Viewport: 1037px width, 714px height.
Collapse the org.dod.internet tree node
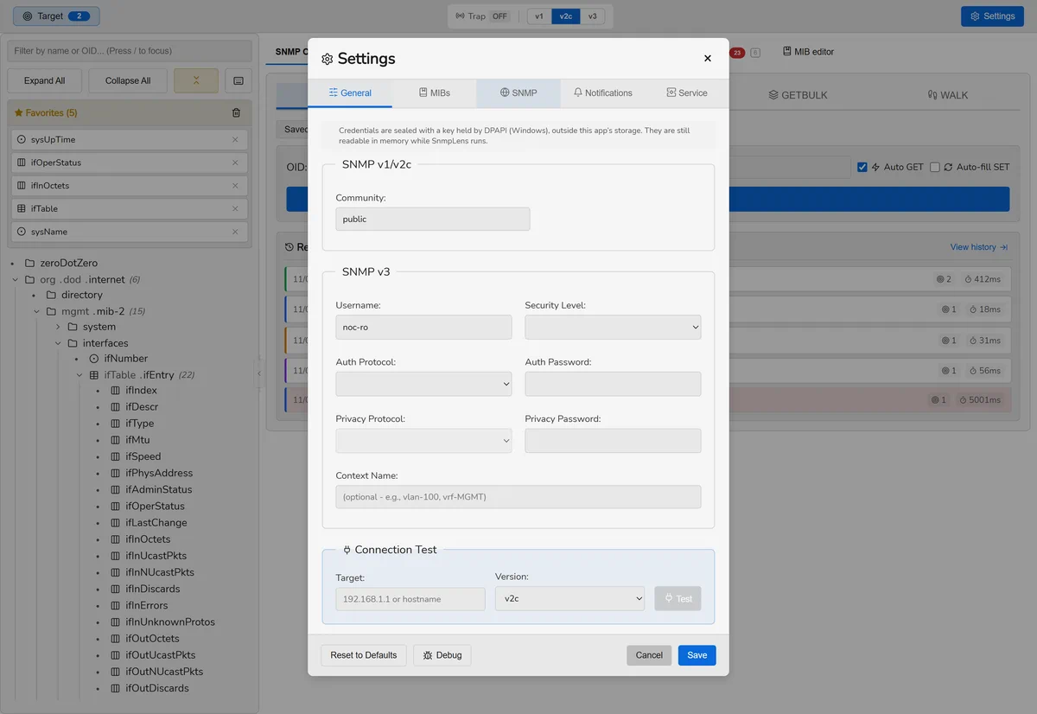(x=16, y=279)
